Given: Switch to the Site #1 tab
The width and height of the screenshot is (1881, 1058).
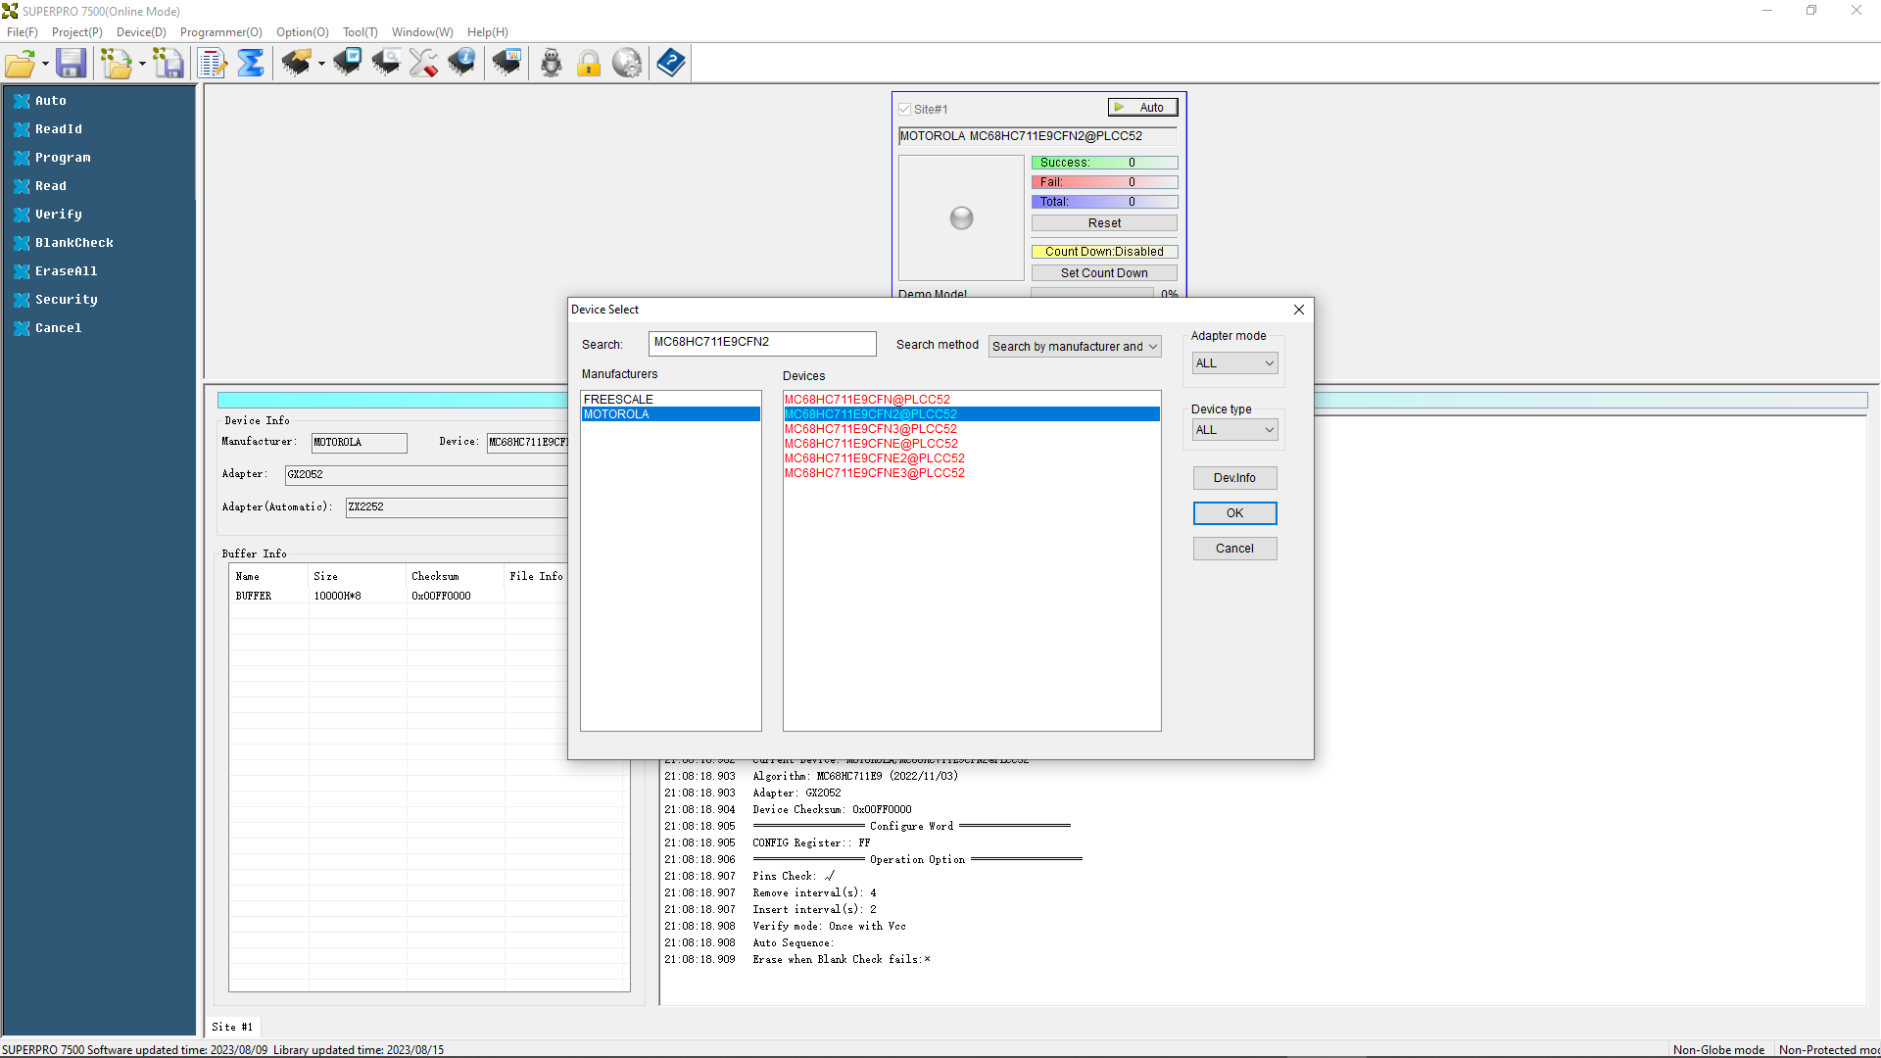Looking at the screenshot, I should 232,1027.
